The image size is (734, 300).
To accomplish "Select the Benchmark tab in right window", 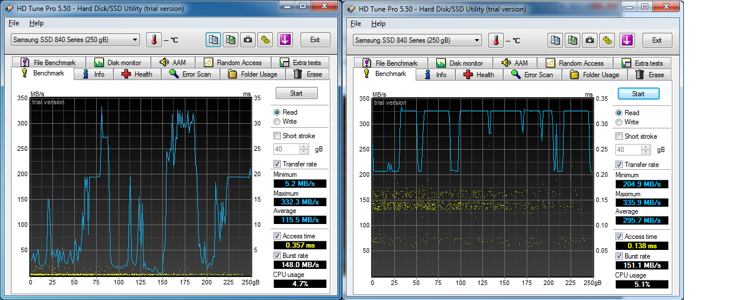I will click(384, 74).
